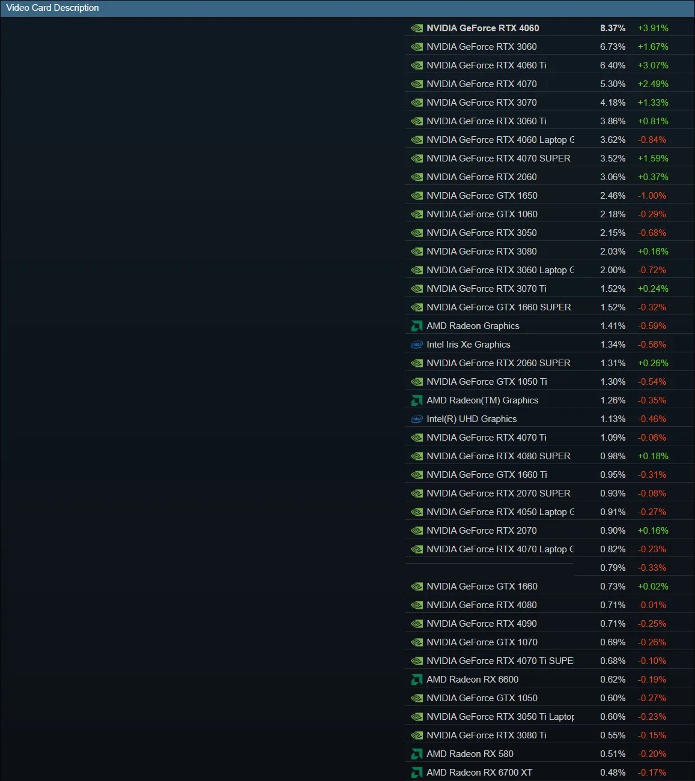Image resolution: width=695 pixels, height=781 pixels.
Task: Click Intel logo next to Intel(R) UHD Graphics
Action: pyautogui.click(x=417, y=419)
